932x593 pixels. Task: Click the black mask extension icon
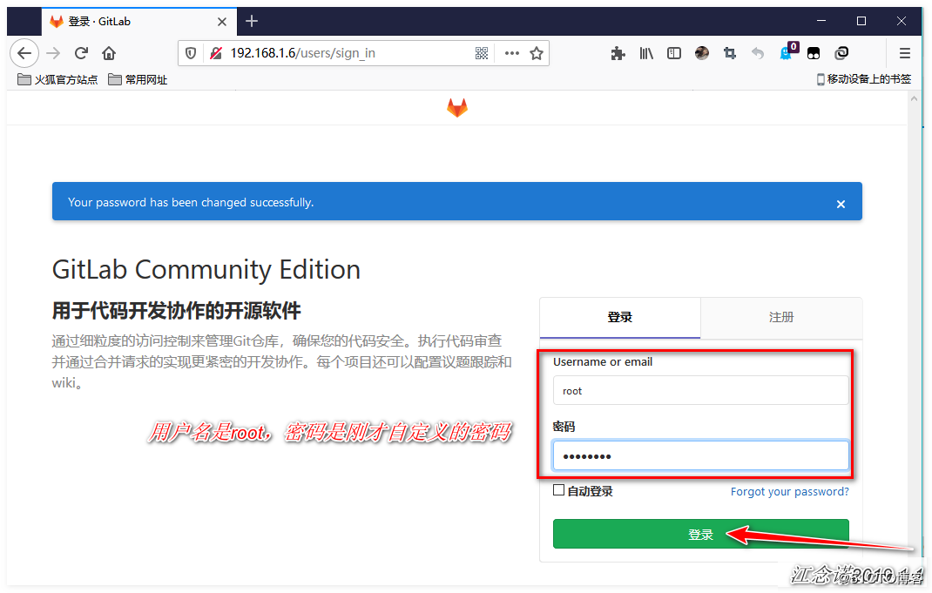point(814,53)
